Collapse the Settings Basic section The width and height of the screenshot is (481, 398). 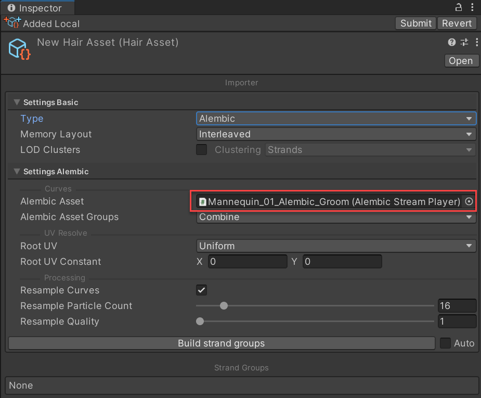point(17,102)
